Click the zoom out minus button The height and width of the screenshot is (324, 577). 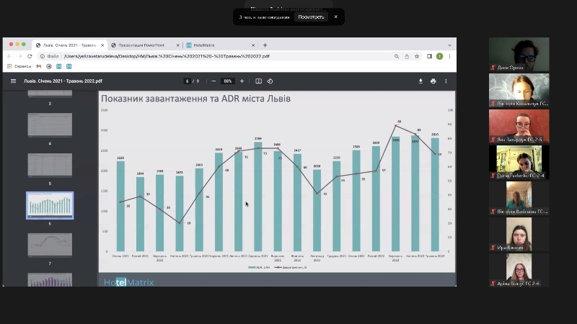(213, 81)
